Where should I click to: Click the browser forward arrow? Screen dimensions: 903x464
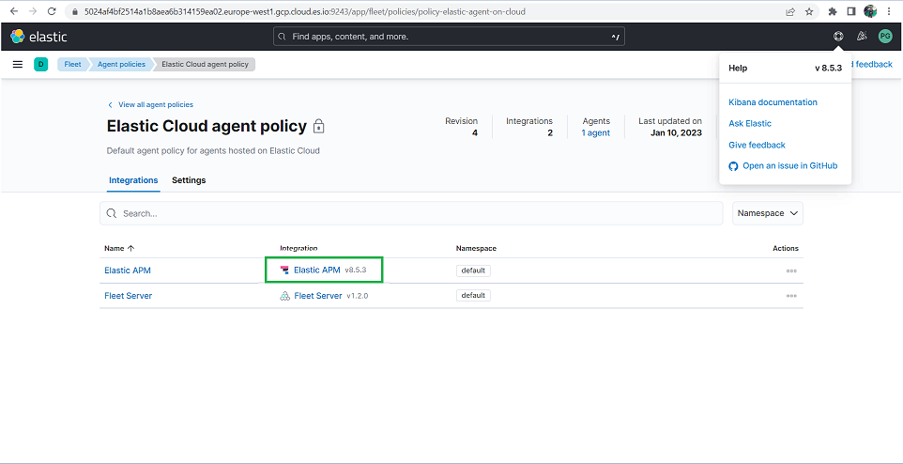(x=33, y=11)
